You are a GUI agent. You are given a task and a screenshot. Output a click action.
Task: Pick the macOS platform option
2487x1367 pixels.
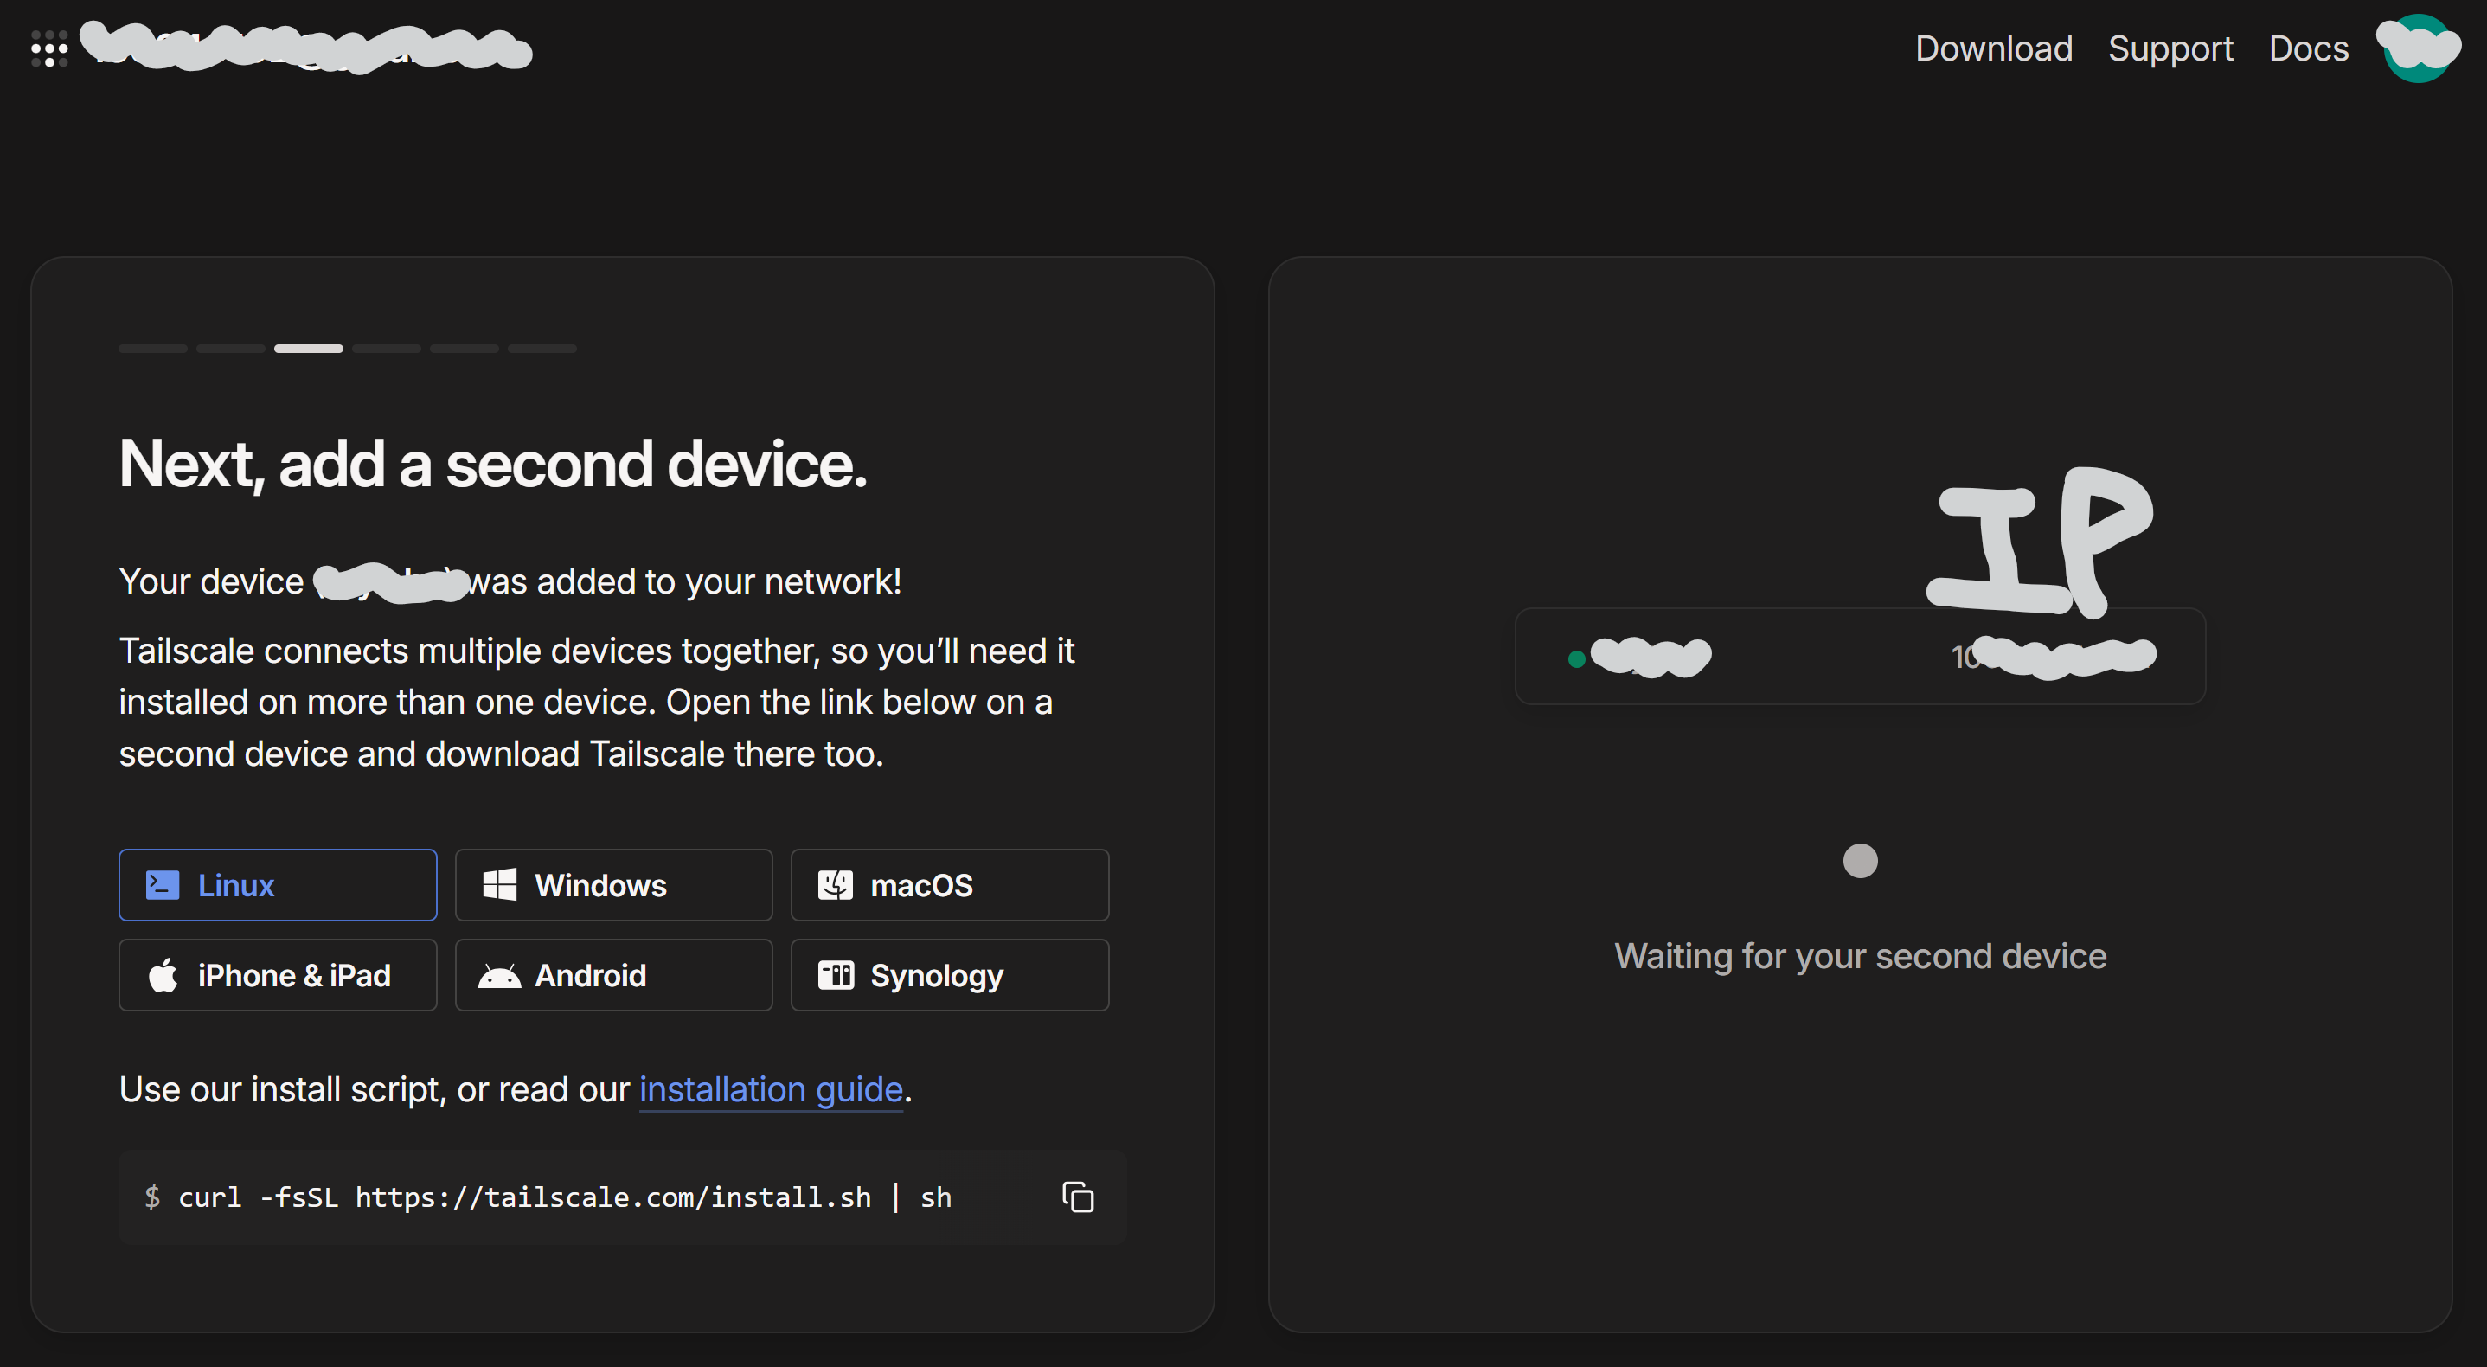(949, 884)
